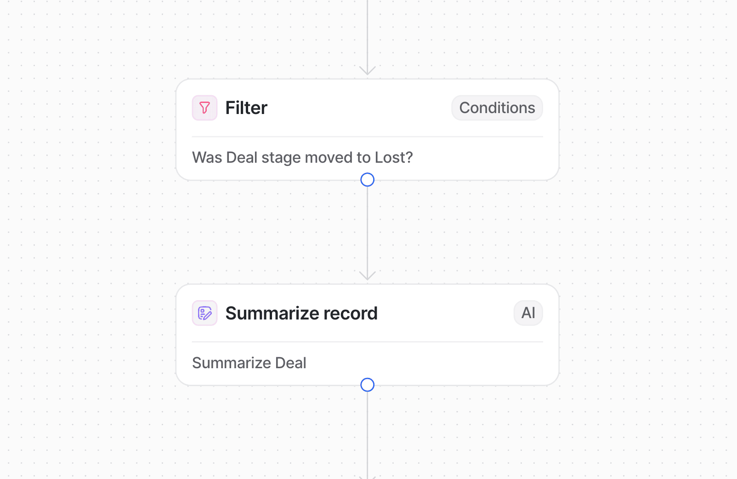Select the Summarize record workflow card body
Viewport: 737px width, 479px height.
click(368, 335)
